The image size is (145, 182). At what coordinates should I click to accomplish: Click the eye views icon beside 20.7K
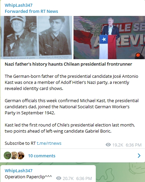[x=59, y=178]
